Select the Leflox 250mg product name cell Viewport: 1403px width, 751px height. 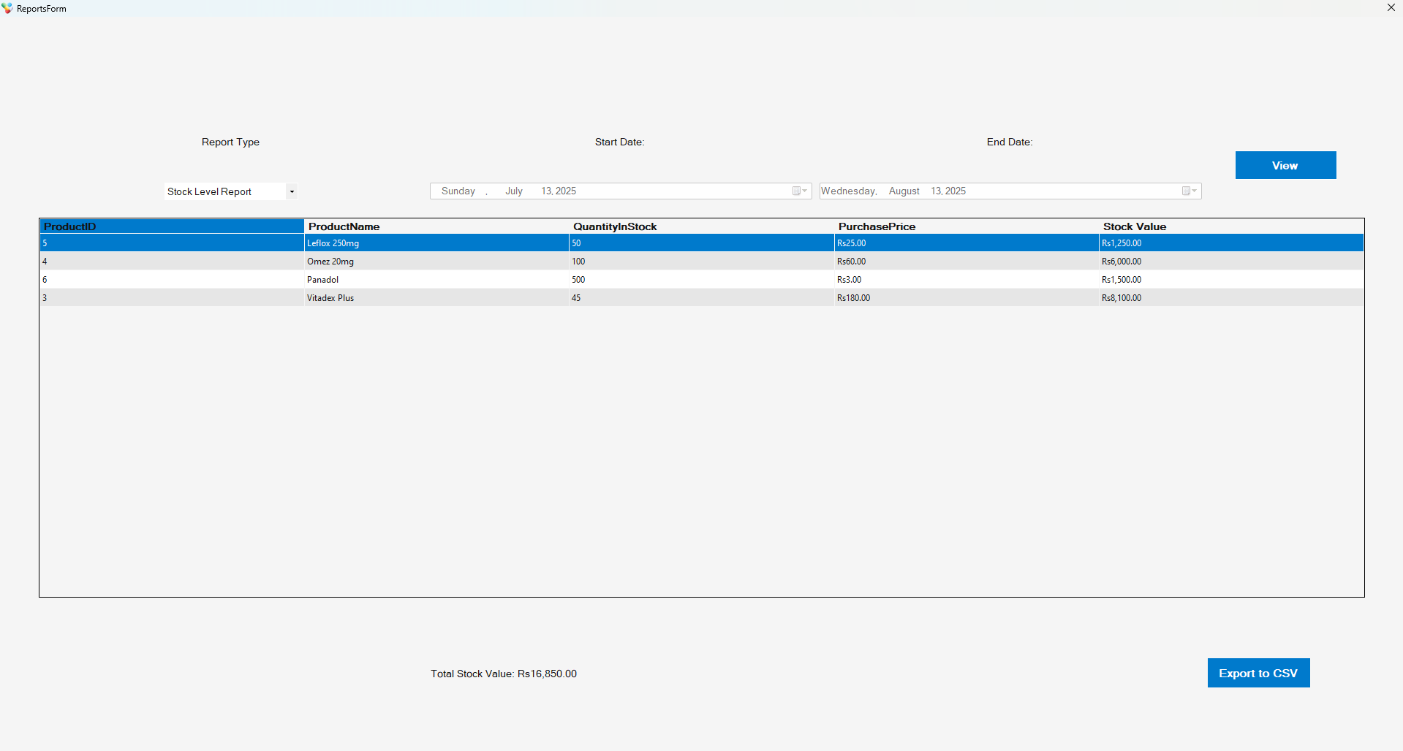pyautogui.click(x=436, y=243)
